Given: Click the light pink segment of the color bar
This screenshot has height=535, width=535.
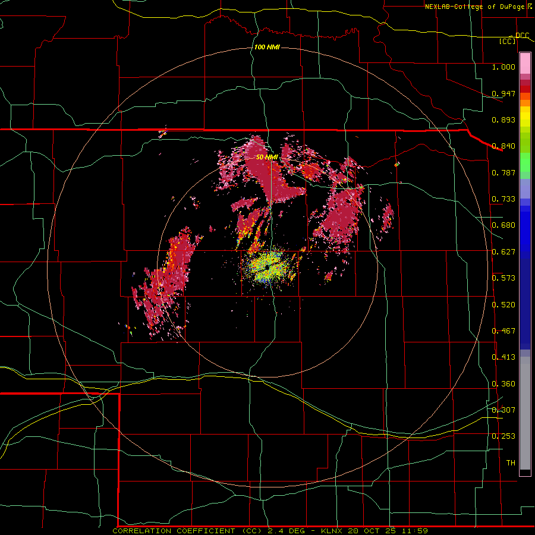Looking at the screenshot, I should (525, 63).
